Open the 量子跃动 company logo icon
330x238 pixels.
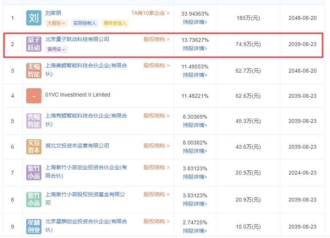34,44
